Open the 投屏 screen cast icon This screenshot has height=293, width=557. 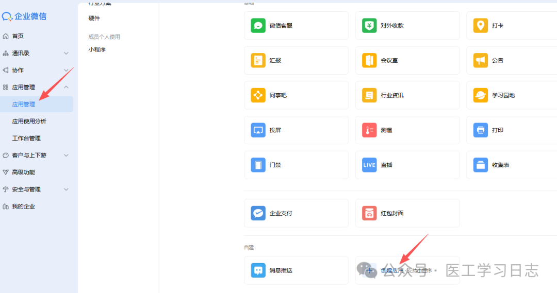coord(258,130)
